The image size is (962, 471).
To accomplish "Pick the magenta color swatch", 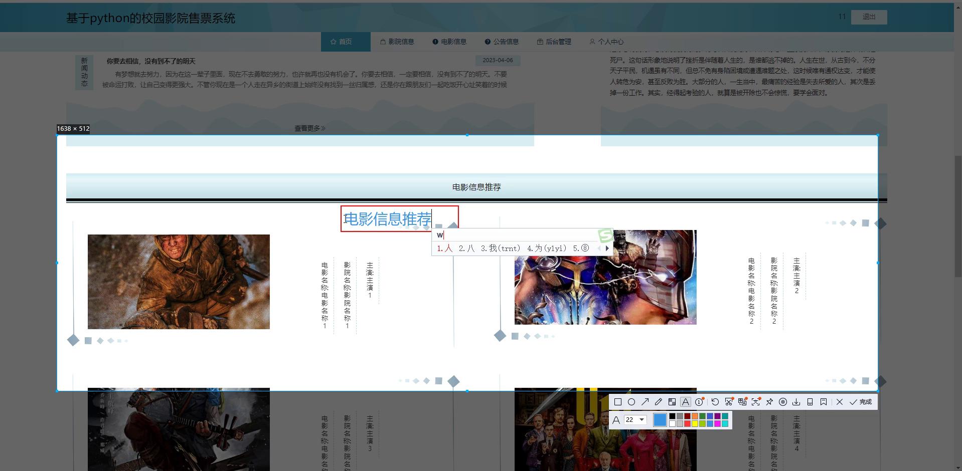I will click(x=717, y=424).
